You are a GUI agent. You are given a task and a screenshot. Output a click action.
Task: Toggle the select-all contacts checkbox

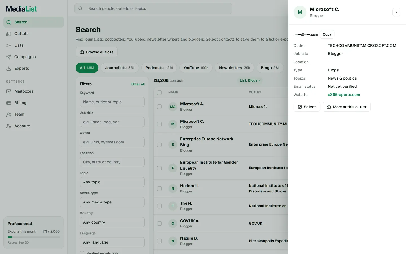(159, 92)
